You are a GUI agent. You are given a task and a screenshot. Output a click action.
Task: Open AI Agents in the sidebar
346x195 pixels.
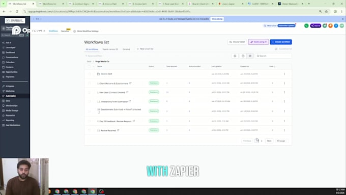(x=10, y=86)
